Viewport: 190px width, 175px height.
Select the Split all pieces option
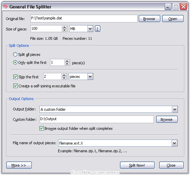(15, 55)
